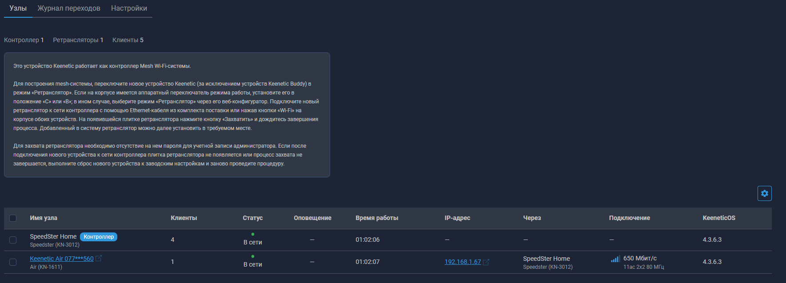Select the Keenetic Air row checkbox

[13, 262]
